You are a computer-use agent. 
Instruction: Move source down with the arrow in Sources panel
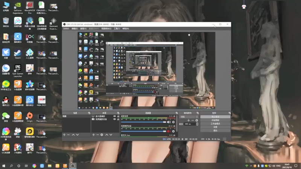(x=111, y=135)
